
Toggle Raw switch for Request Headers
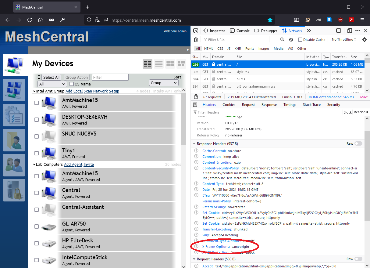[358, 259]
